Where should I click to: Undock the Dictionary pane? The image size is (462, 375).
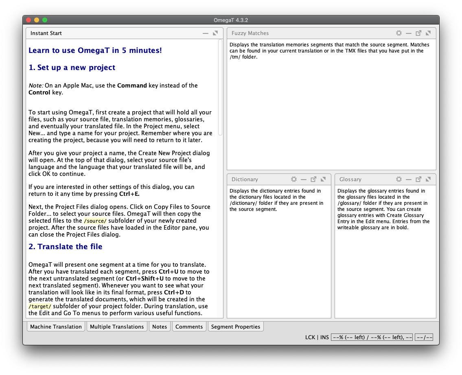(x=313, y=179)
